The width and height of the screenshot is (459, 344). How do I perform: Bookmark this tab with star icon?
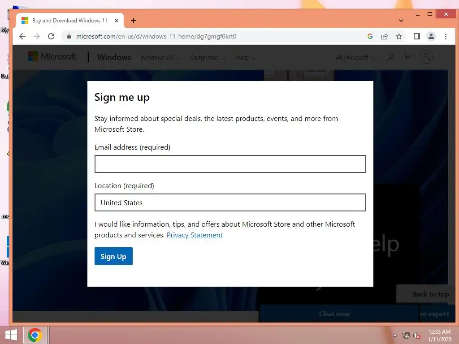tap(398, 36)
